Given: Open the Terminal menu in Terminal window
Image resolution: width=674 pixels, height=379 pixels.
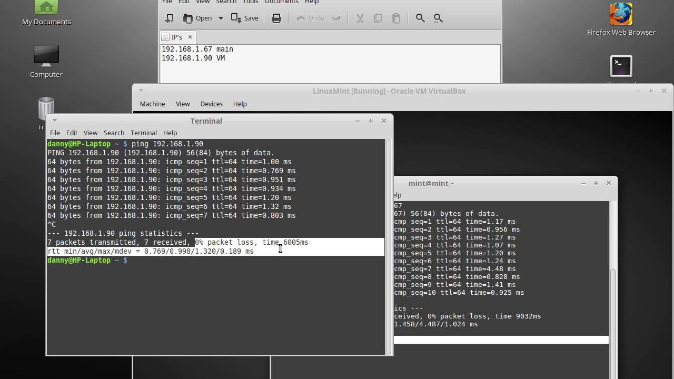Looking at the screenshot, I should click(143, 133).
